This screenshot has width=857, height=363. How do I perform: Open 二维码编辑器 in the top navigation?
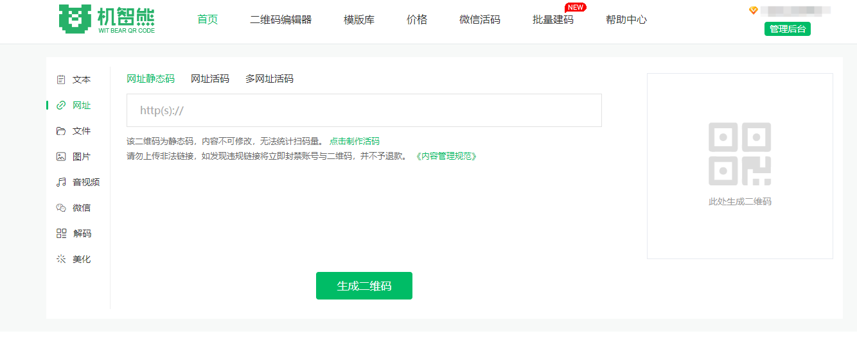281,20
